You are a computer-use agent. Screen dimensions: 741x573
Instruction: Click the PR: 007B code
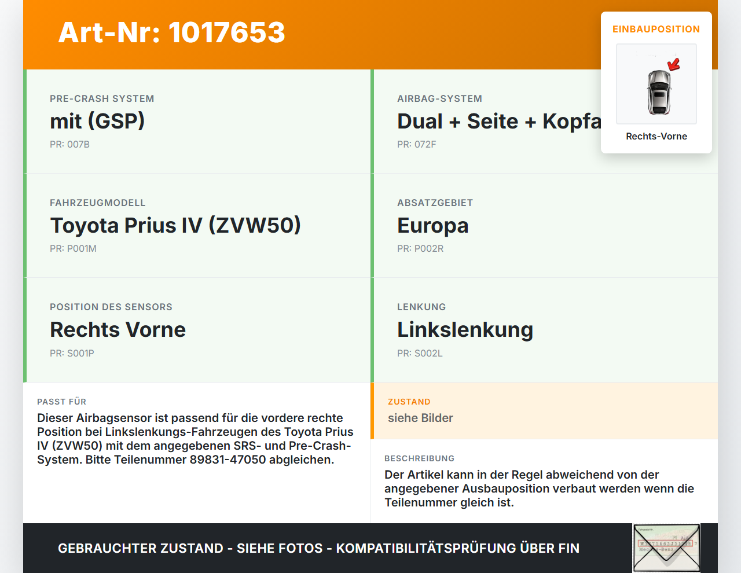(x=70, y=145)
